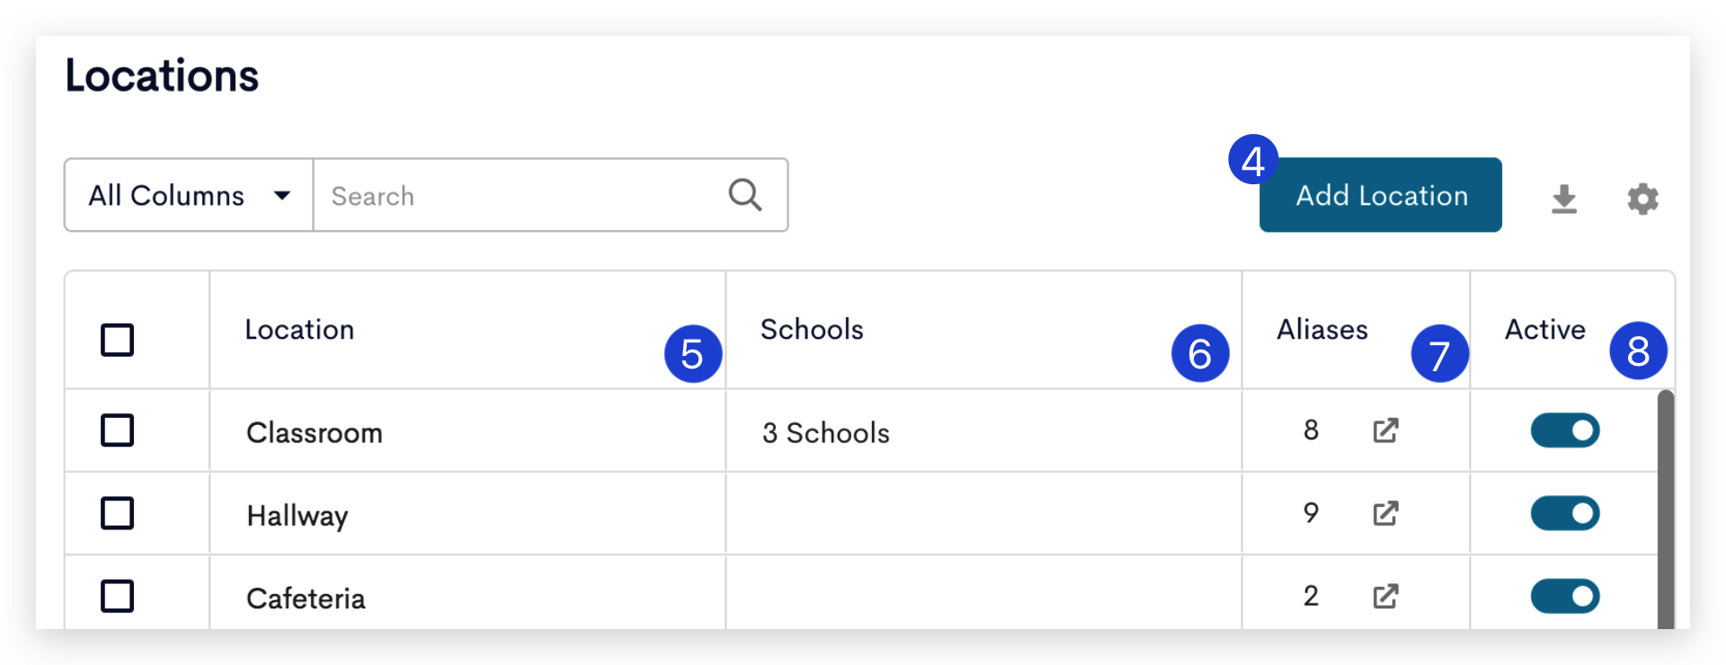Disable the Classroom Active toggle
The image size is (1726, 665).
click(1565, 430)
